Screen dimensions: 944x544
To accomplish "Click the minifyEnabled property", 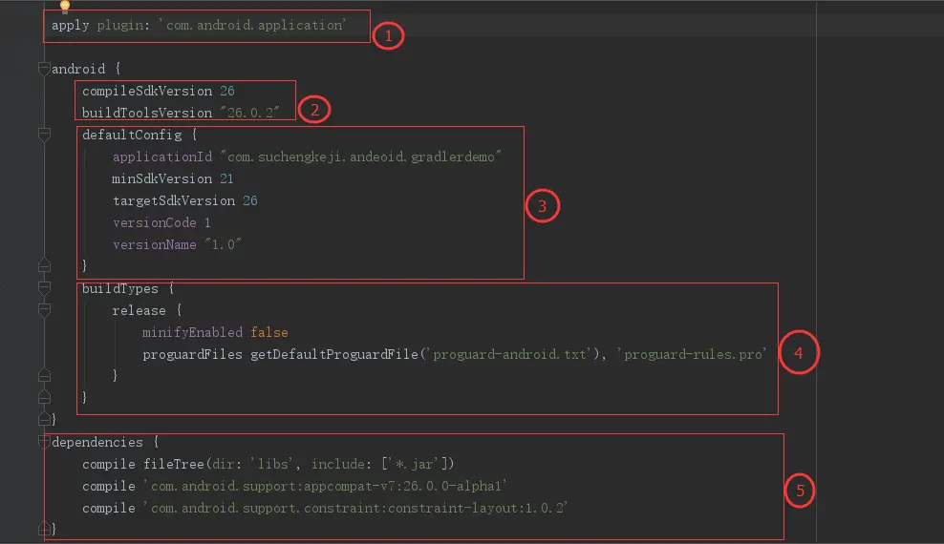I will [x=192, y=332].
